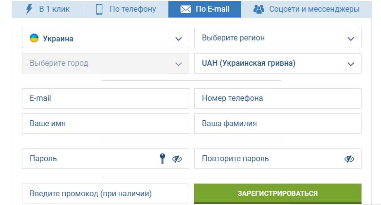Click the Ukraine flag icon

[34, 38]
